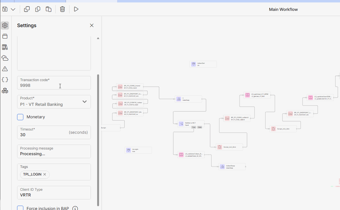Check the Force inclusion in BAP box
Screen dimensions: 340x210
(x=20, y=208)
